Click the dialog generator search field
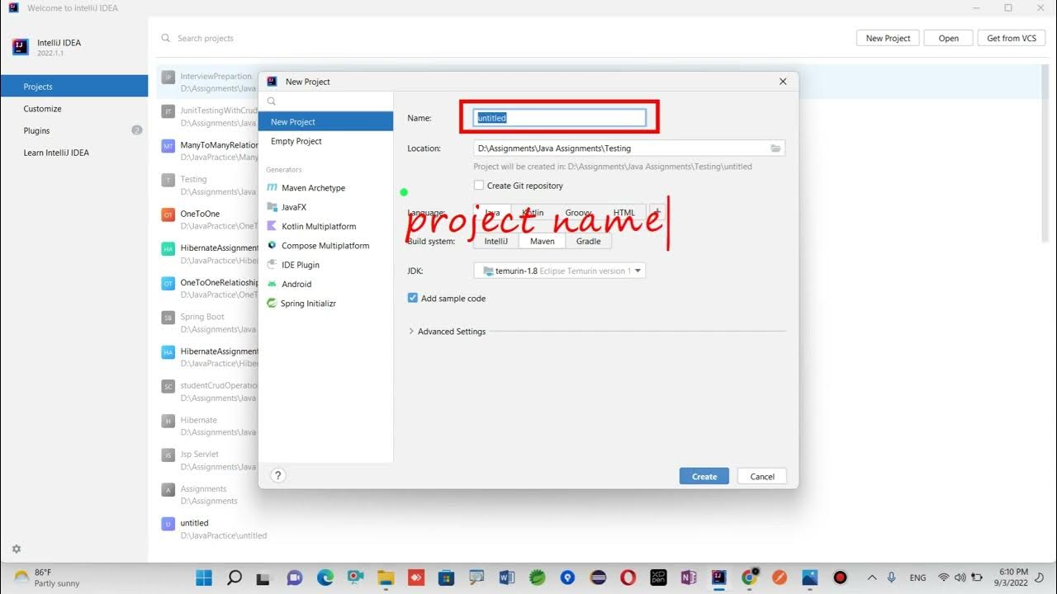The height and width of the screenshot is (594, 1057). tap(325, 101)
